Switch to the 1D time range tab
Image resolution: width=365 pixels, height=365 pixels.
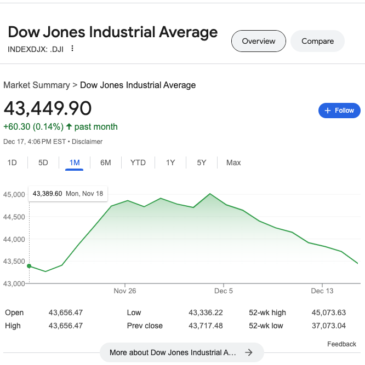[12, 163]
